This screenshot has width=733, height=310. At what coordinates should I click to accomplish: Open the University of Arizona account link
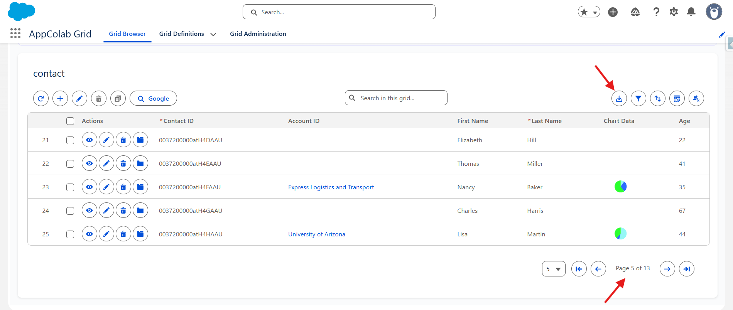[x=317, y=234]
